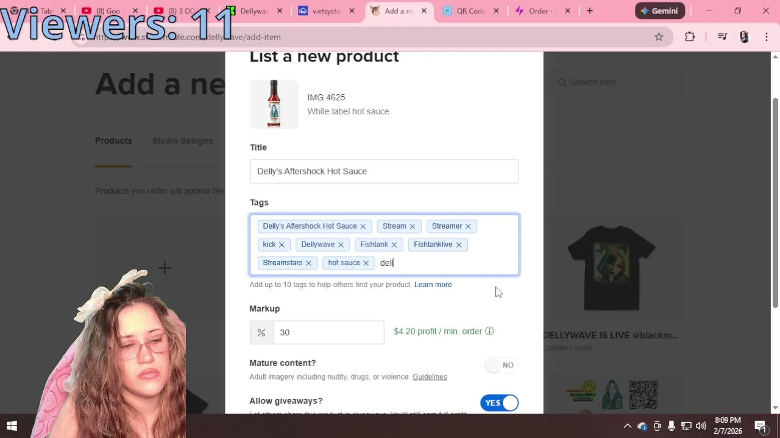Open the Learn more link

[x=433, y=285]
